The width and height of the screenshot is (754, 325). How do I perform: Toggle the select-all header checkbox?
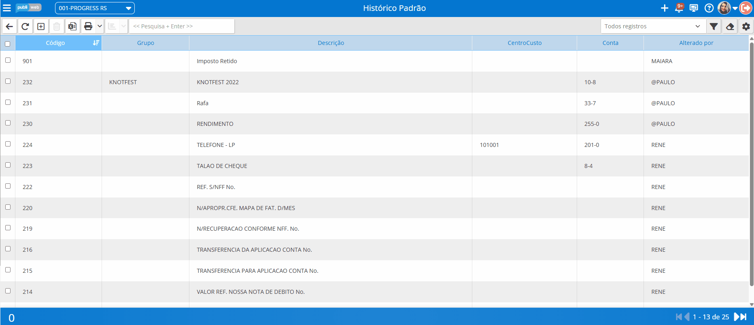tap(8, 44)
